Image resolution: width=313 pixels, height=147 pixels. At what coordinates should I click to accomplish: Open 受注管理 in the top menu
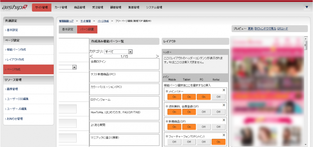pyautogui.click(x=97, y=7)
